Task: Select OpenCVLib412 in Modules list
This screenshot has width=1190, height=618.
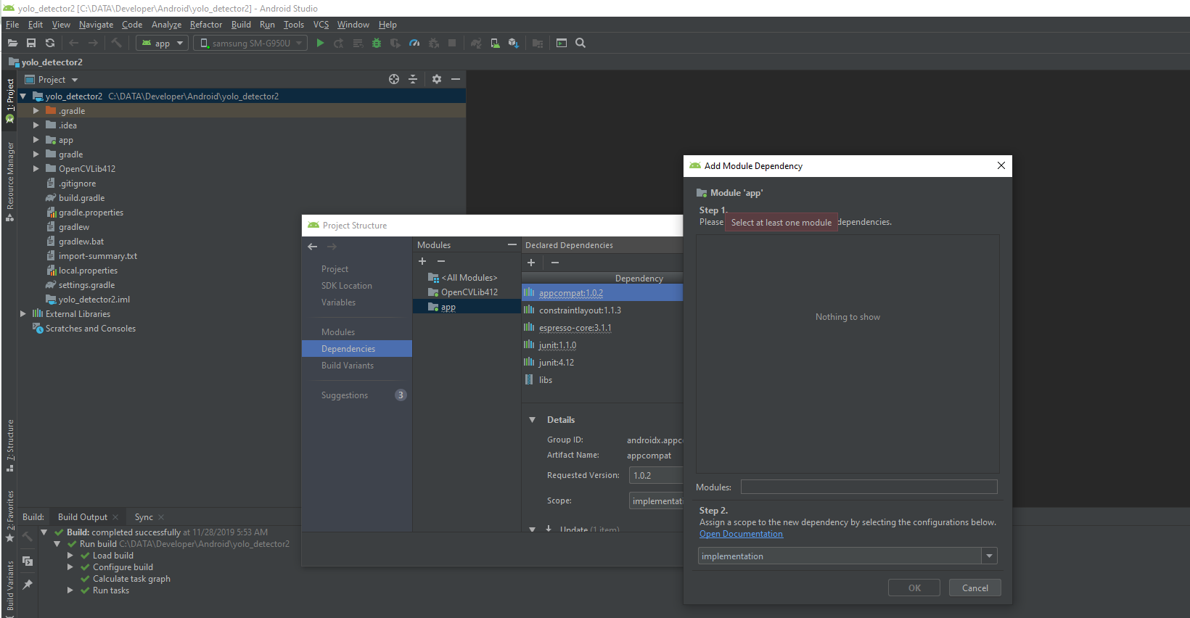Action: pyautogui.click(x=469, y=292)
